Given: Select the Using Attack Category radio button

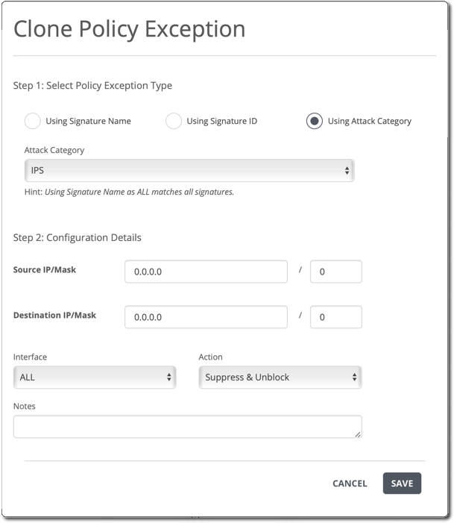Looking at the screenshot, I should click(x=315, y=121).
